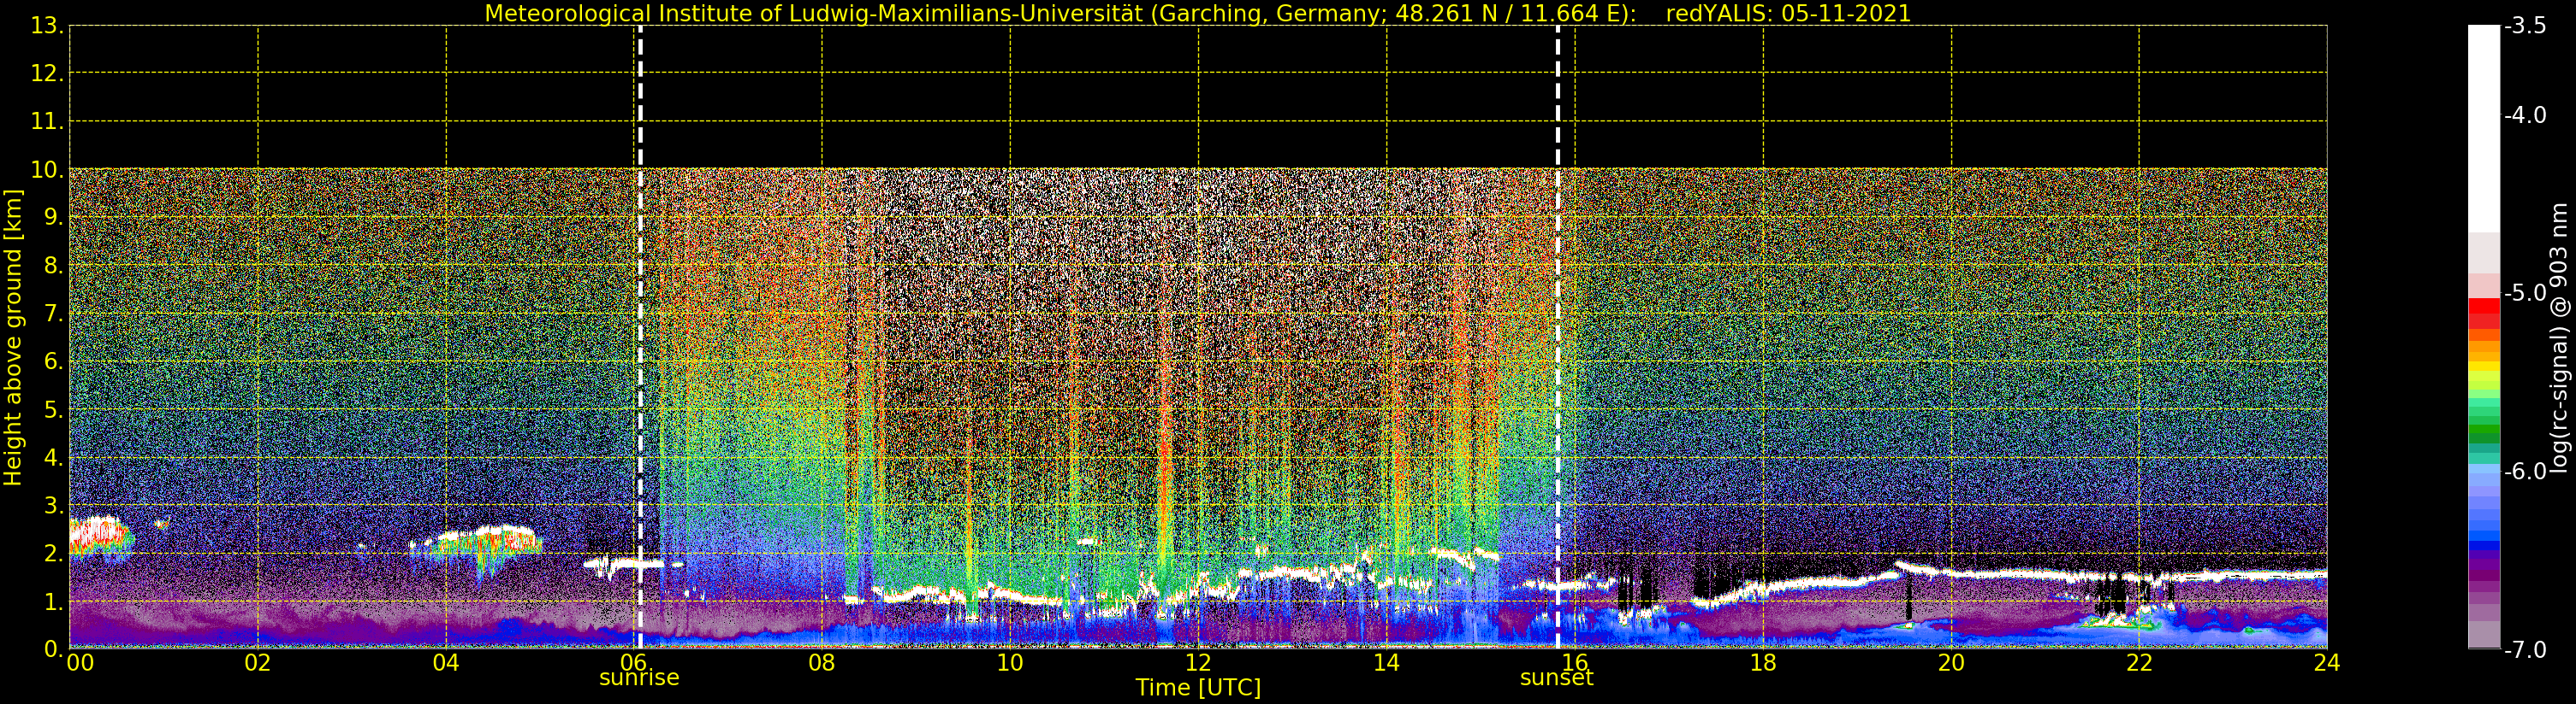Click the '13.' height axis tick label

(x=47, y=26)
